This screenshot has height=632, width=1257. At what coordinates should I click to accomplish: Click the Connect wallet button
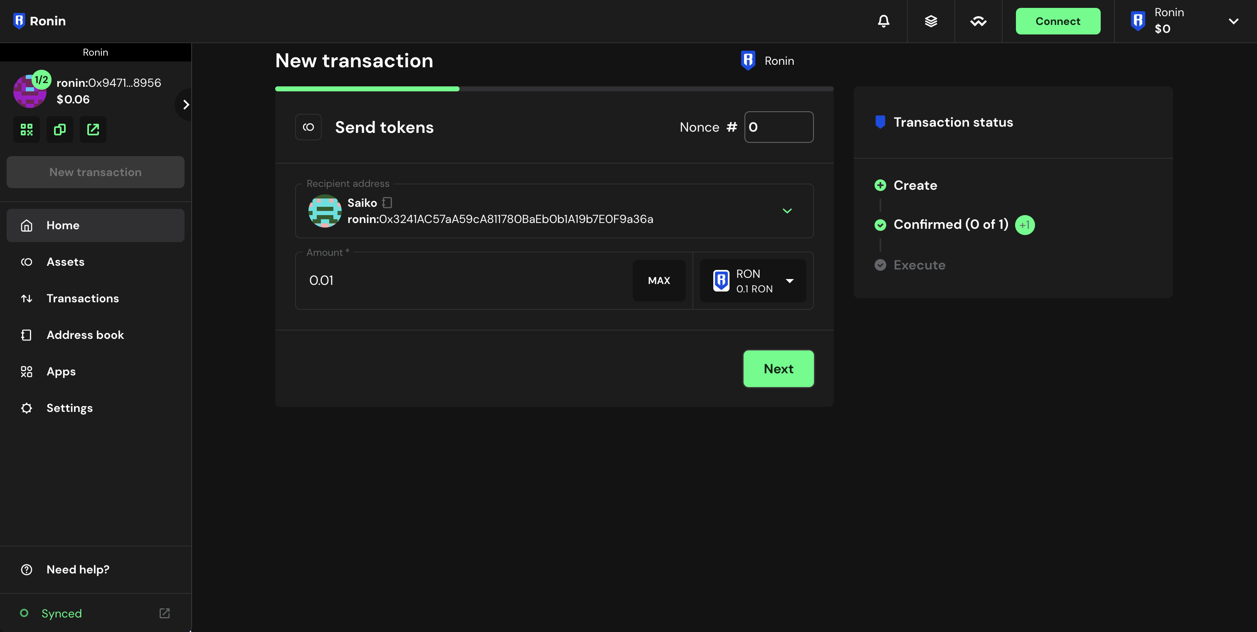tap(1058, 21)
